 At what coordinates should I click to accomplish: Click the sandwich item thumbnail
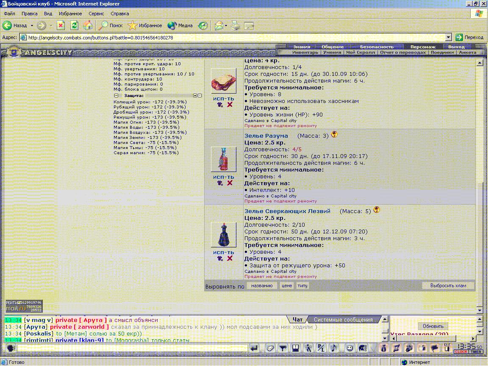pos(224,81)
